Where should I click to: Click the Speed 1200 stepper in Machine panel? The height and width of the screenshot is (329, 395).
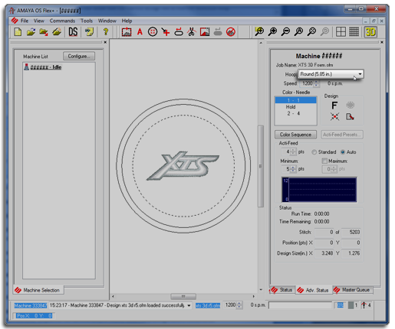point(316,83)
